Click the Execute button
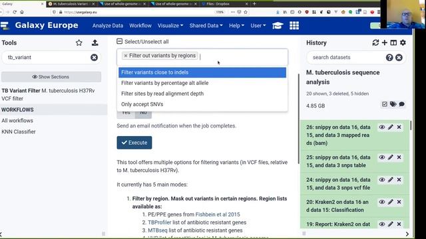 (x=134, y=143)
